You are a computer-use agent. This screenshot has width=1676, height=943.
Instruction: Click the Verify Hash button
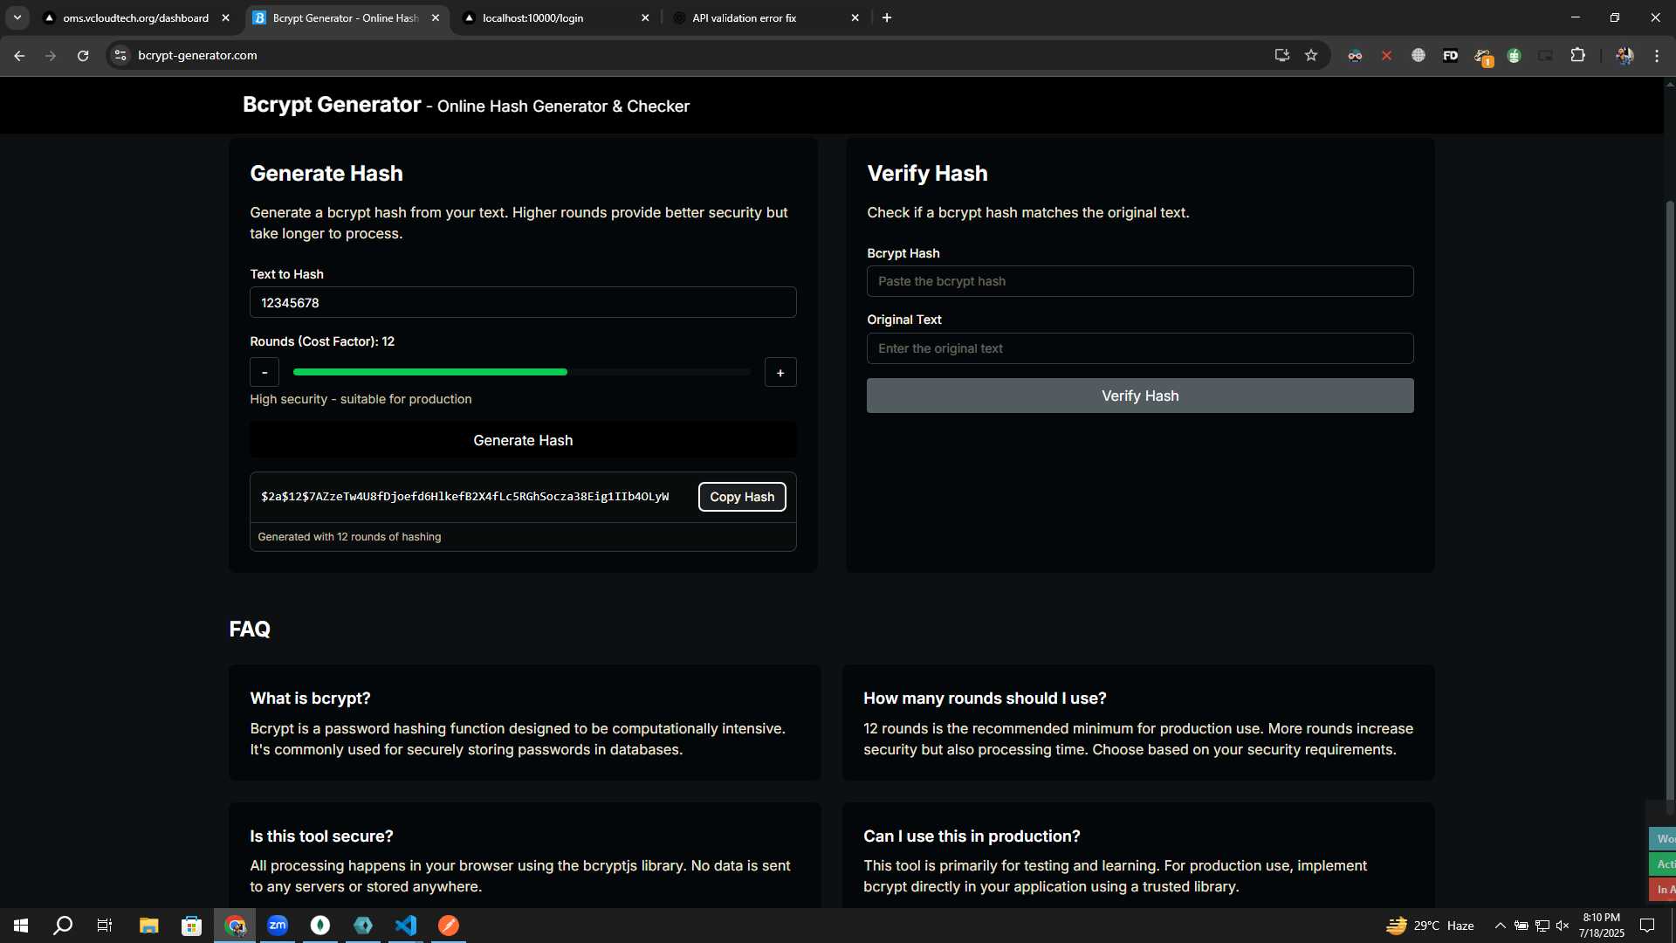1140,396
